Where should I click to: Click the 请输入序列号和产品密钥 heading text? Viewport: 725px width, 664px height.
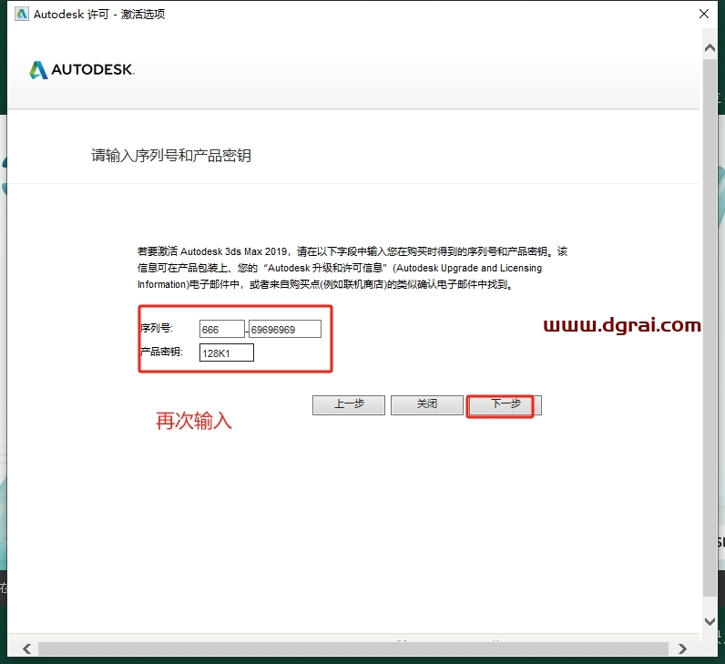(x=171, y=156)
